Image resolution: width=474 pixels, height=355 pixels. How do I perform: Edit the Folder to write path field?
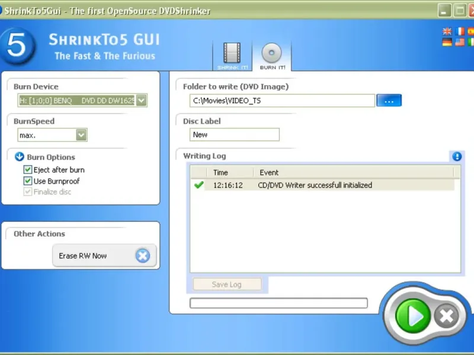[282, 101]
